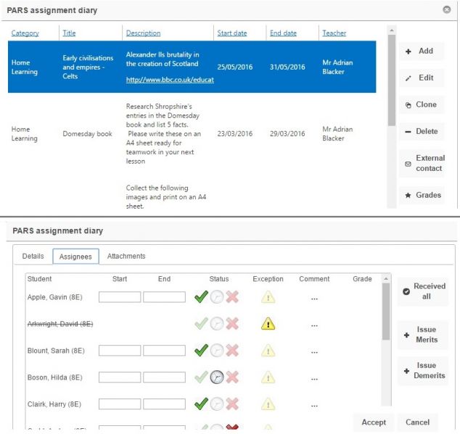Click the End field for Boson, Hilda
Screen dimensions: 460x434
(x=164, y=377)
